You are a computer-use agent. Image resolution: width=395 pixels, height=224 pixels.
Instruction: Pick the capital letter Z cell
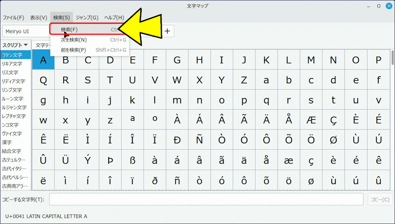tap(244, 80)
